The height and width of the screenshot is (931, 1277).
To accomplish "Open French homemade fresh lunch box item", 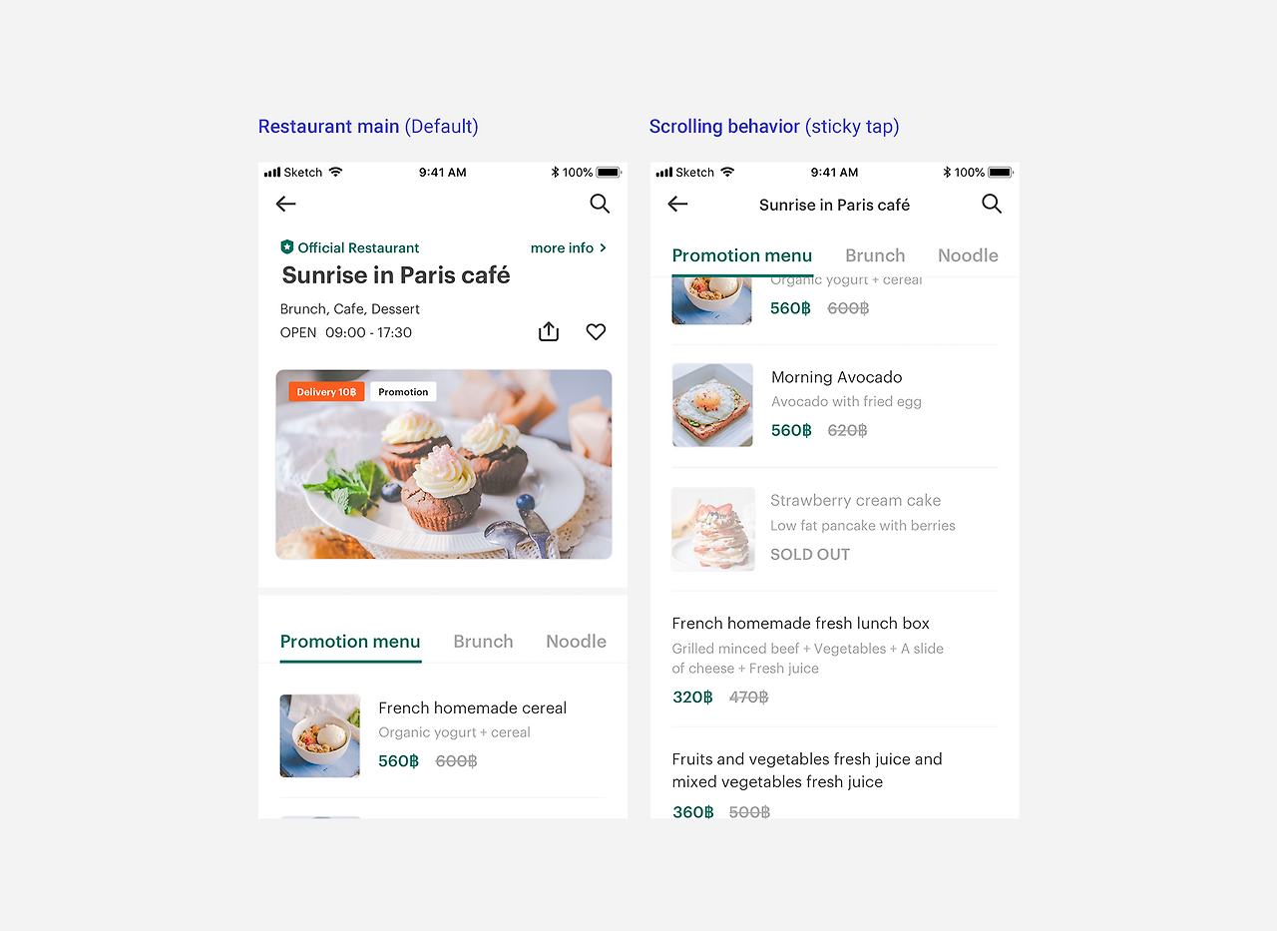I will 834,659.
